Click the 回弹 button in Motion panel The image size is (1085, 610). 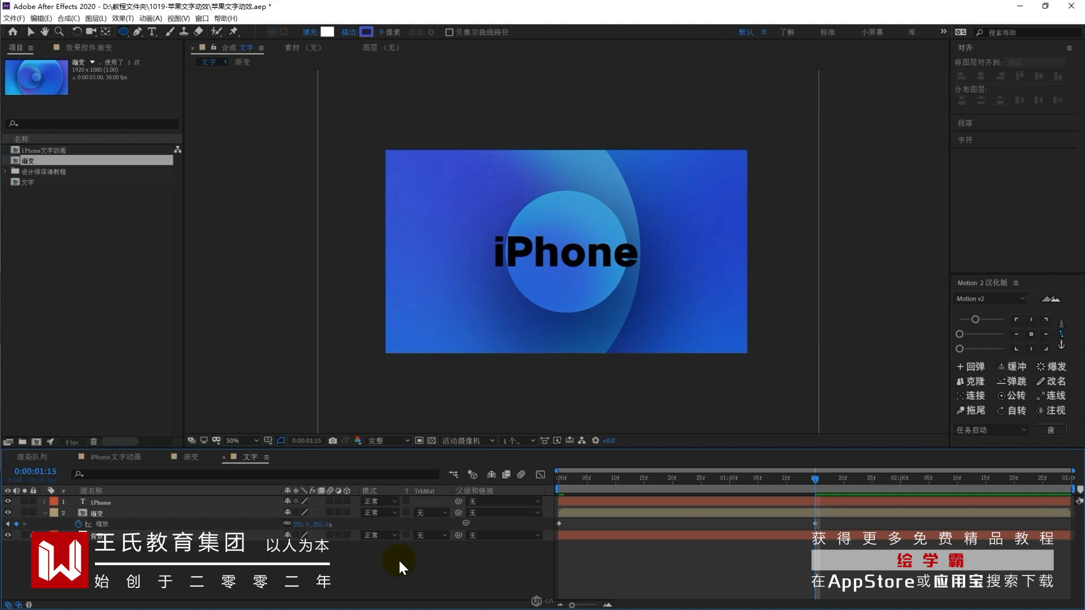click(x=971, y=367)
